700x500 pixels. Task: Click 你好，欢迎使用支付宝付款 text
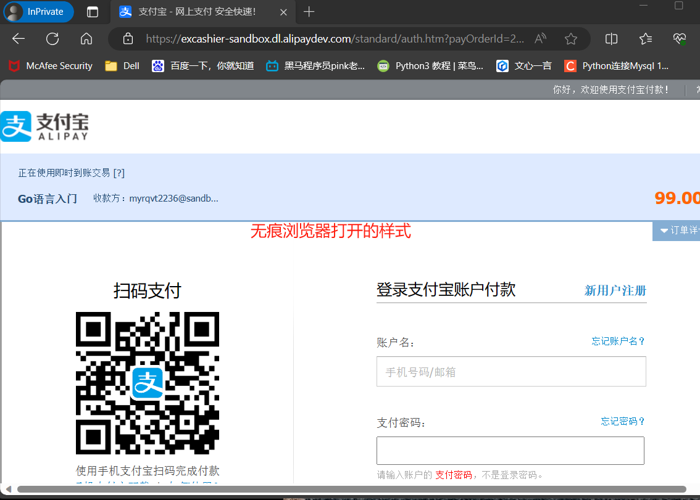(x=610, y=89)
